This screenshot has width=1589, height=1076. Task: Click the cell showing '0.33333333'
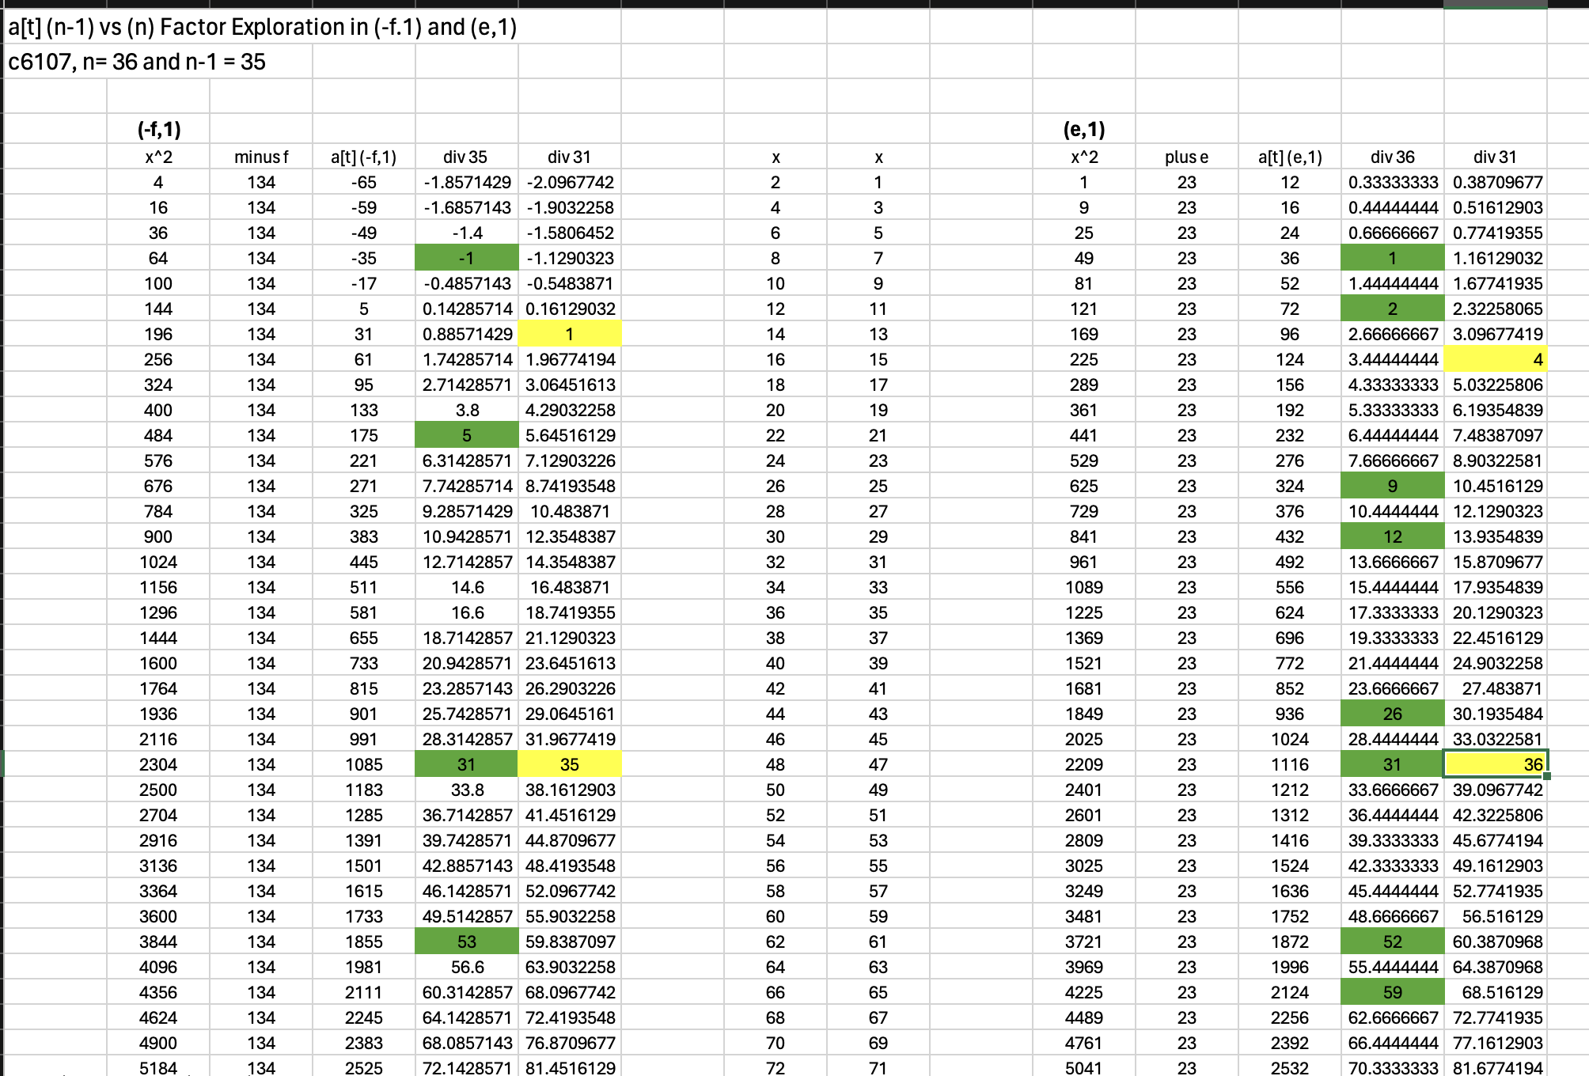1393,182
